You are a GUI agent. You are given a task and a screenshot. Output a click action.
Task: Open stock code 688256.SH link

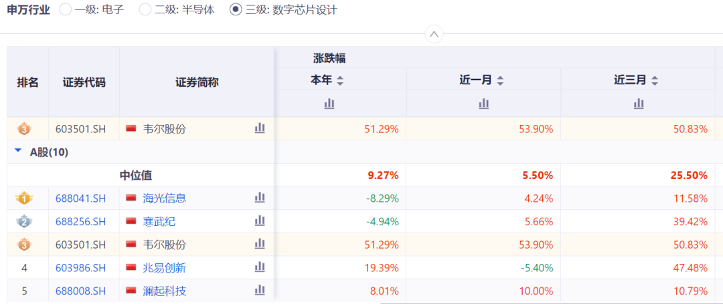(x=81, y=222)
